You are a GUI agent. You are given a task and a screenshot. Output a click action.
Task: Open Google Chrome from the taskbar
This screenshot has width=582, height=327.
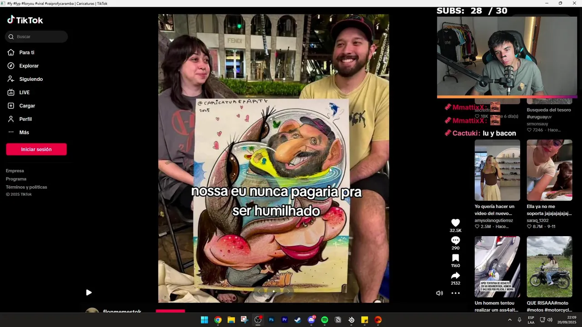(218, 320)
